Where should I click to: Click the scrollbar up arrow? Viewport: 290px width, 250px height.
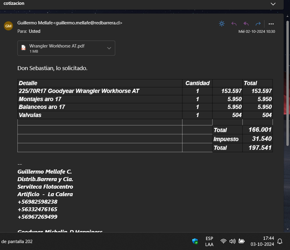[288, 16]
